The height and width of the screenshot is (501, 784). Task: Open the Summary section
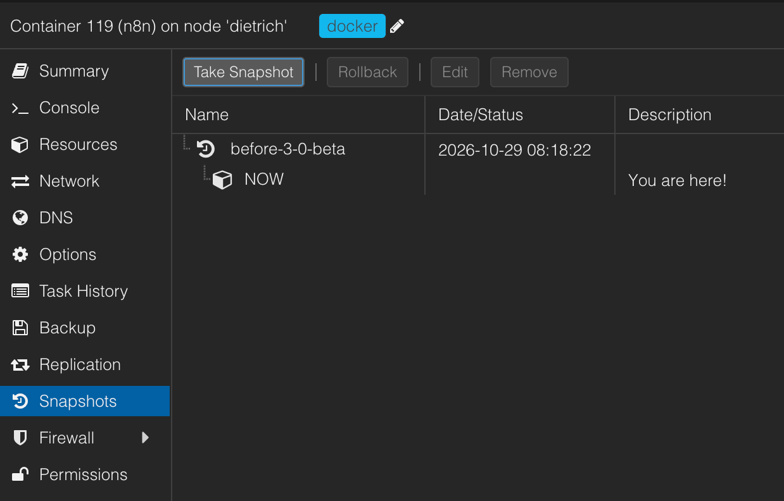tap(85, 71)
